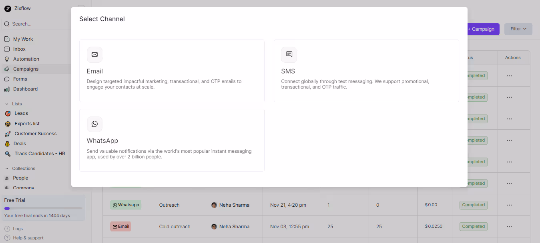Click the My Work sidebar icon
Image resolution: width=540 pixels, height=243 pixels.
[6, 39]
